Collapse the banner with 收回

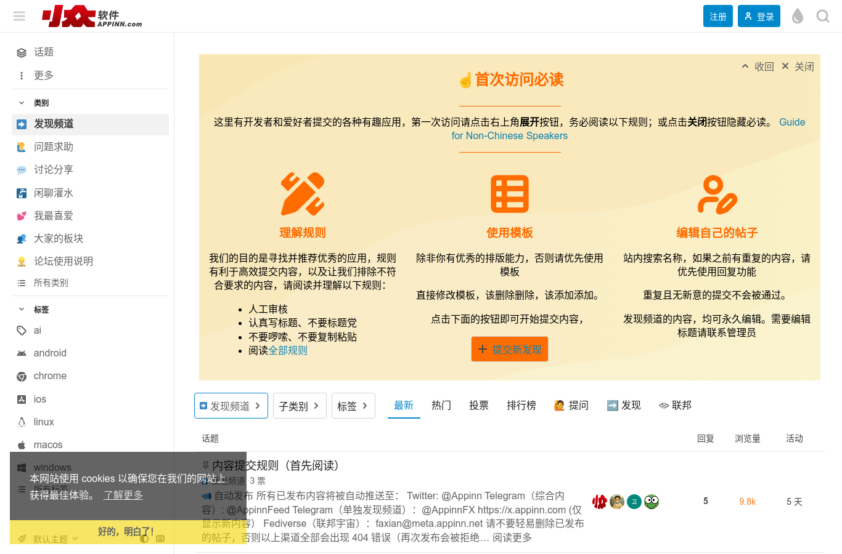pyautogui.click(x=758, y=66)
